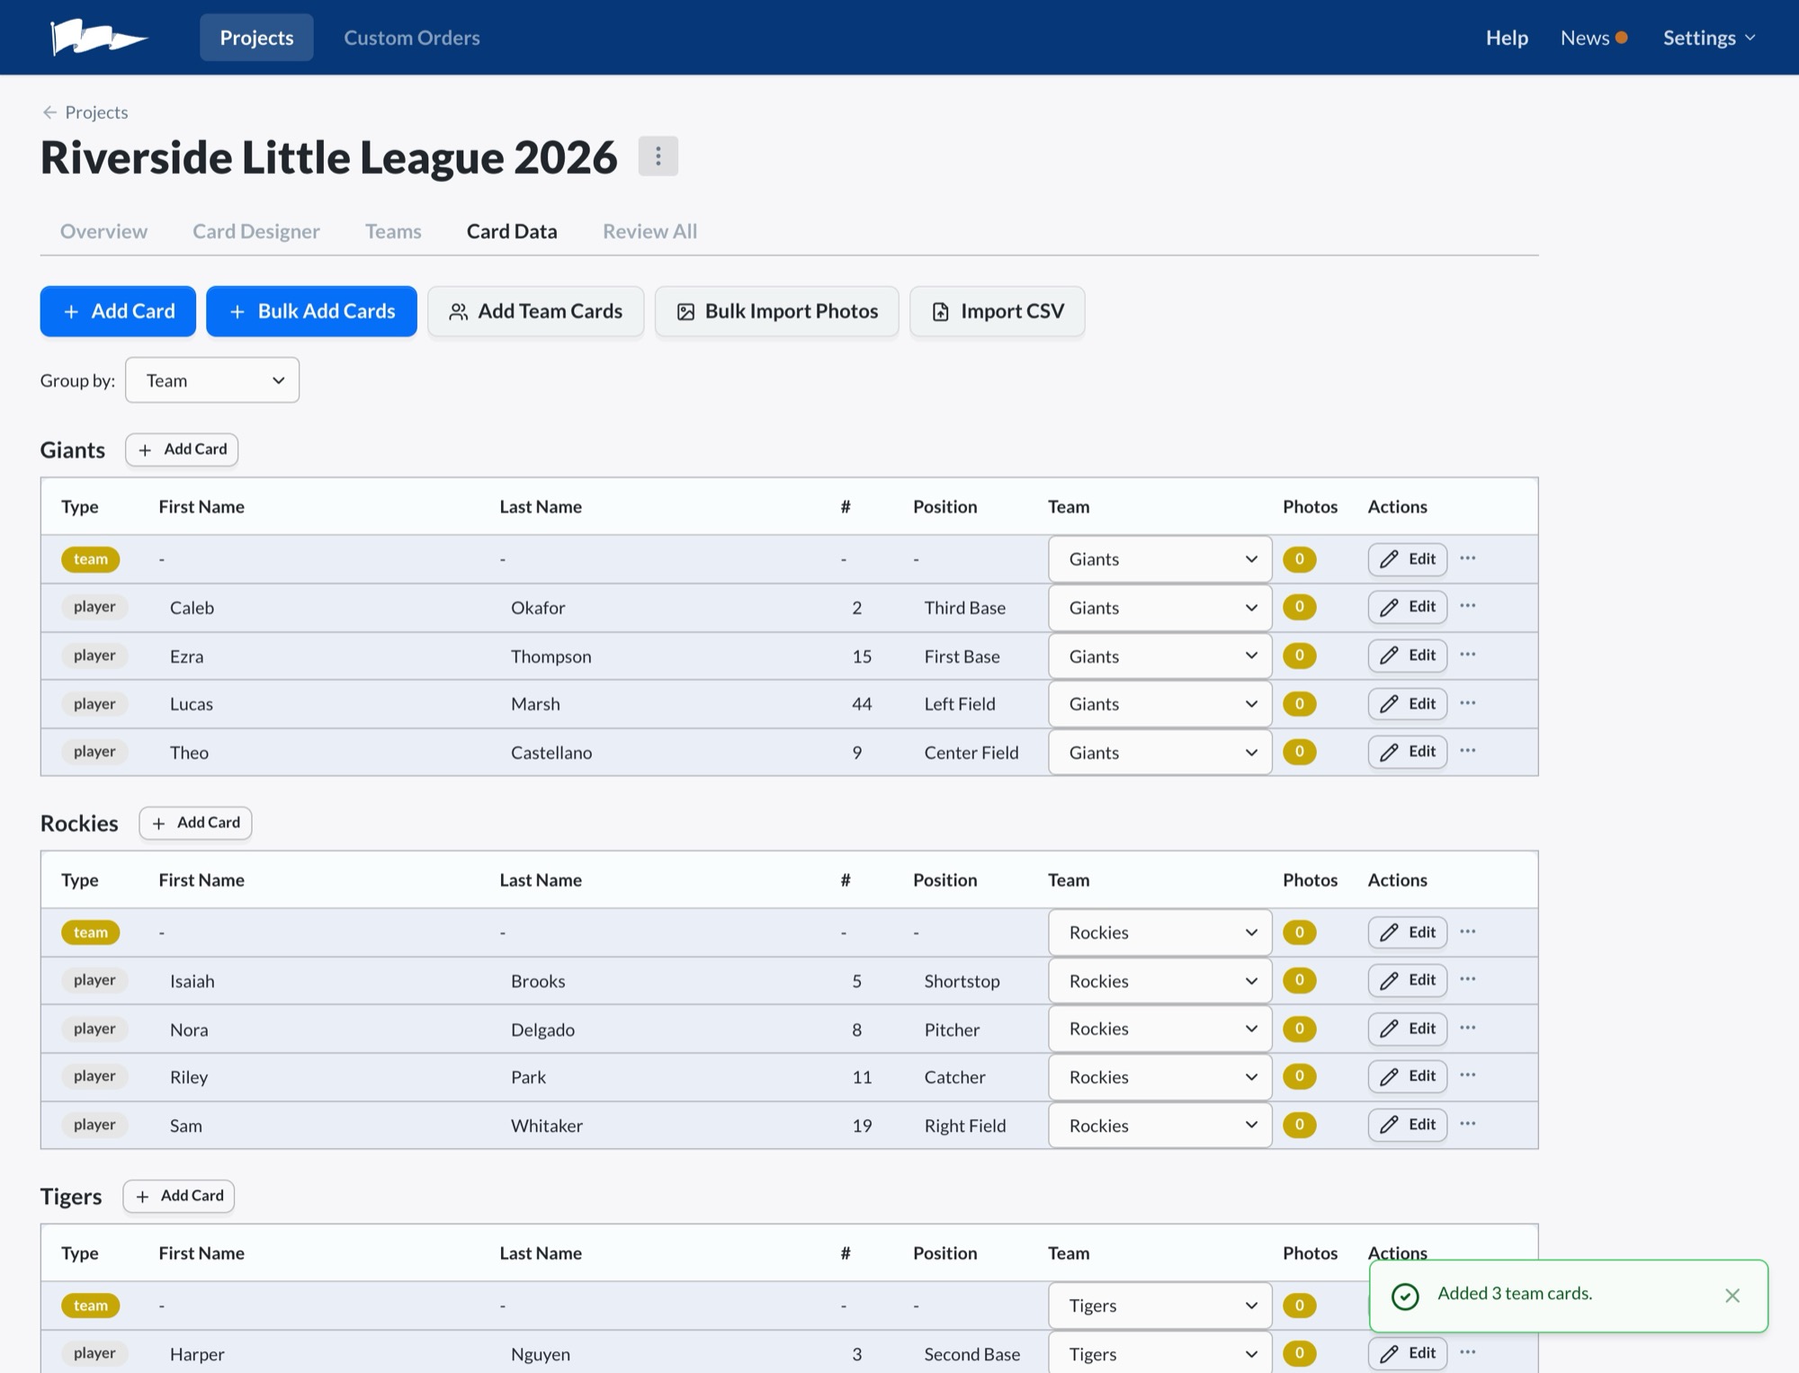Open News in the top navigation
1799x1373 pixels.
(x=1593, y=38)
